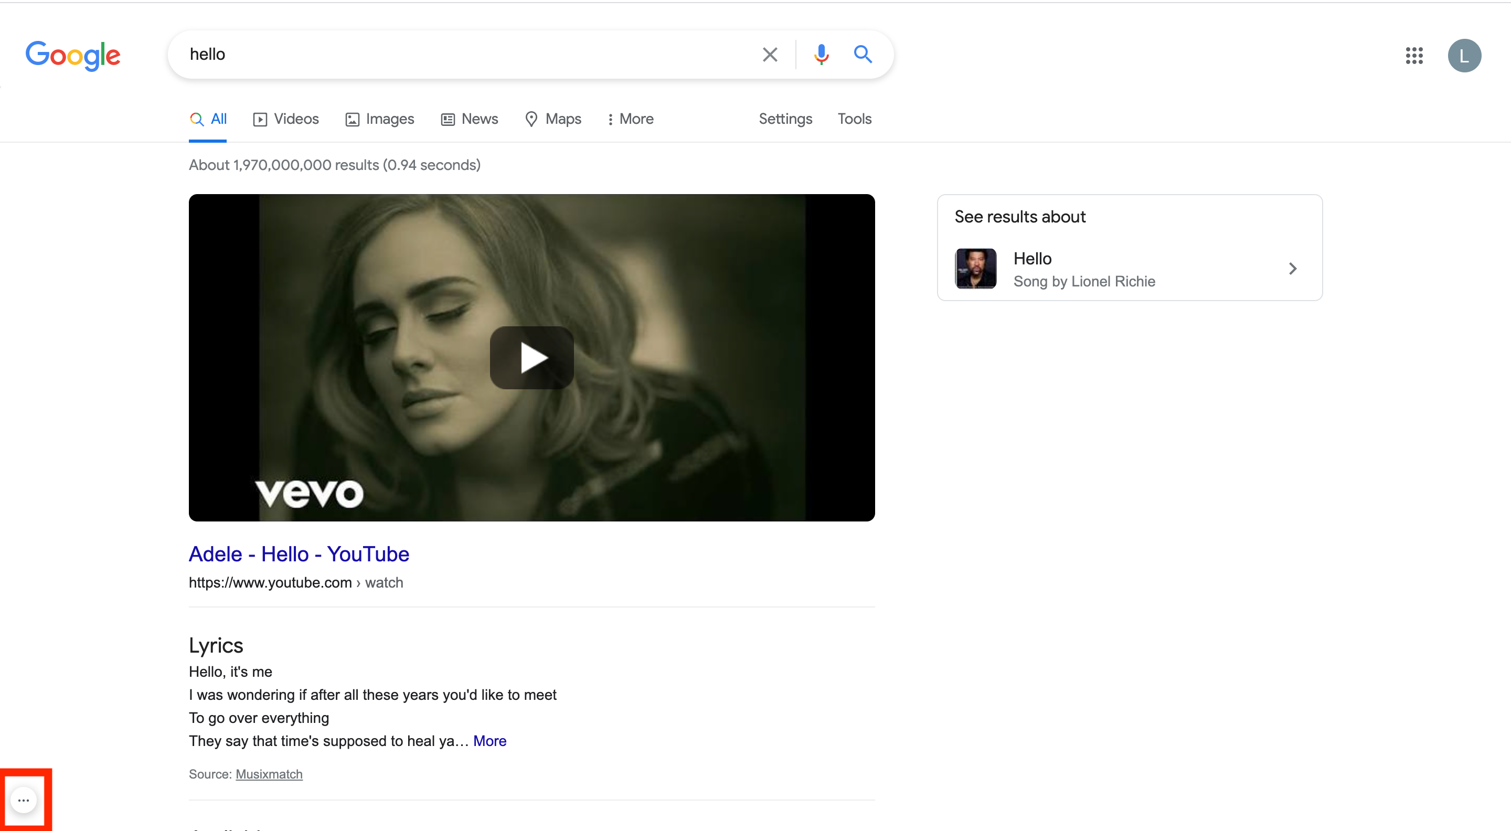This screenshot has width=1511, height=831.
Task: Open the Adele - Hello YouTube link
Action: click(299, 553)
